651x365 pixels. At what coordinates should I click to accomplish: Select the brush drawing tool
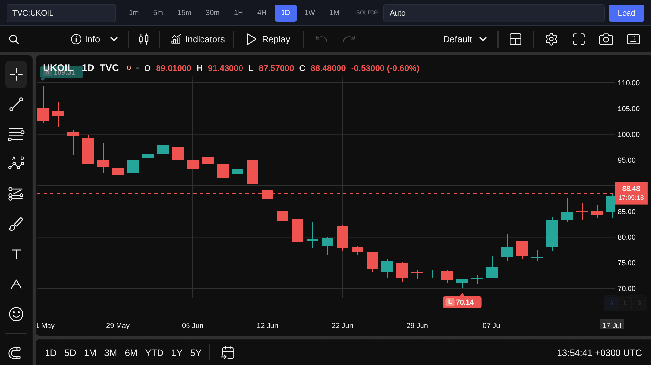[x=16, y=224]
